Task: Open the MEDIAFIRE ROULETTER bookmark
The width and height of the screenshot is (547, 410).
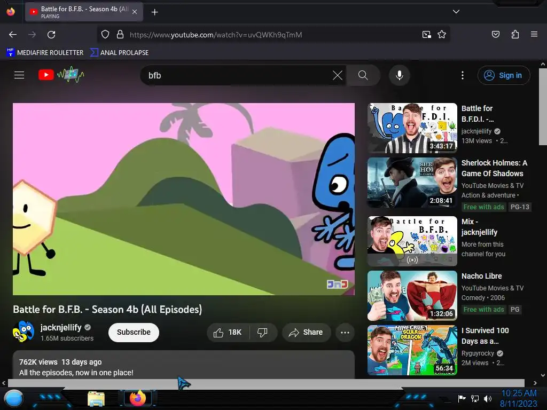Action: click(45, 53)
